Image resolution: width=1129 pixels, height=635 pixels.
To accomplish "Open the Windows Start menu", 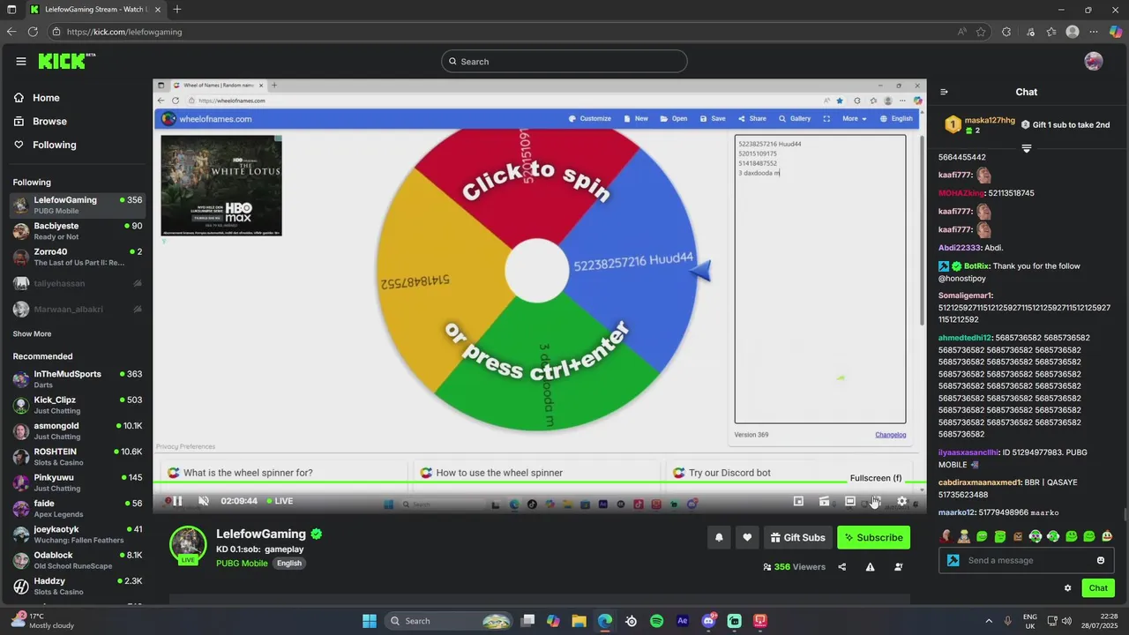I will click(x=370, y=621).
